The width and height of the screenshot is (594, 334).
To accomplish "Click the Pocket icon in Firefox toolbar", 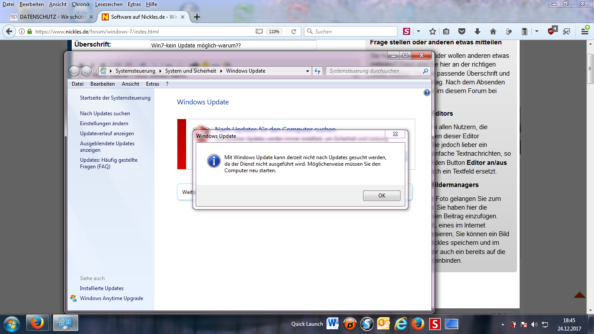I will point(462,31).
